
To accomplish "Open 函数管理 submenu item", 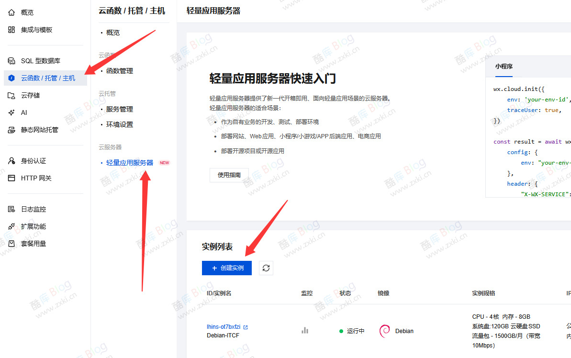I will click(120, 71).
